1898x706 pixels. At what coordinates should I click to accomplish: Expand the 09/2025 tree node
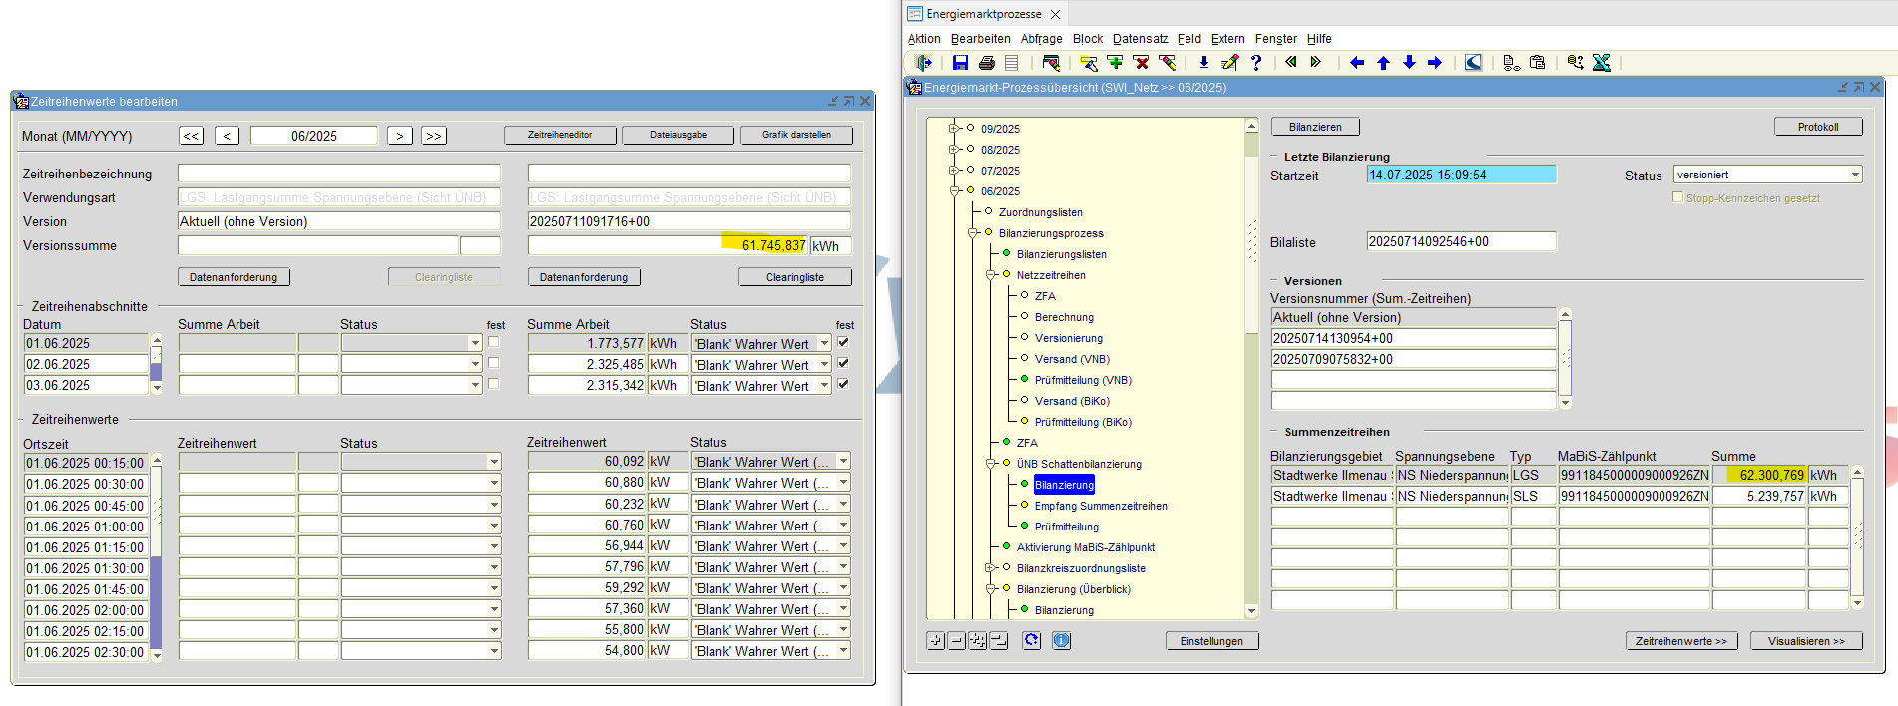coord(954,128)
